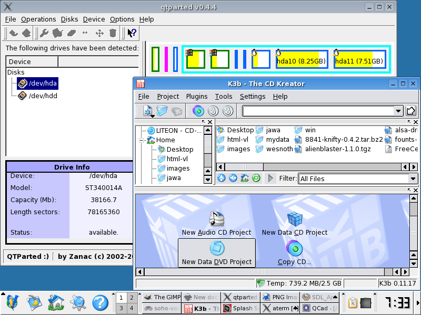Click the trash can delete partition icon
This screenshot has height=315, width=421.
tap(113, 33)
